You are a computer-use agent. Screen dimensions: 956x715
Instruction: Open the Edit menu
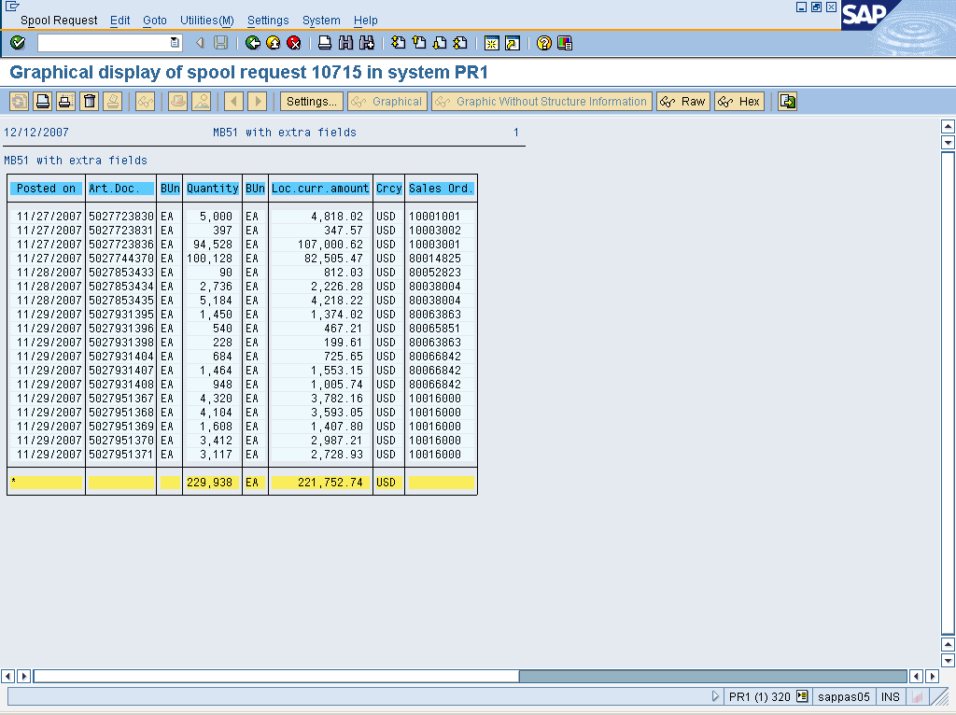120,21
